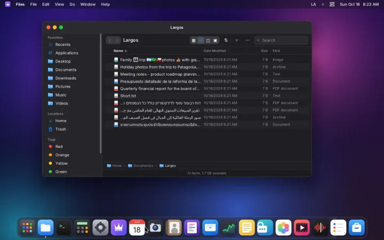
Task: Open Reminders from the dock
Action: 338,228
